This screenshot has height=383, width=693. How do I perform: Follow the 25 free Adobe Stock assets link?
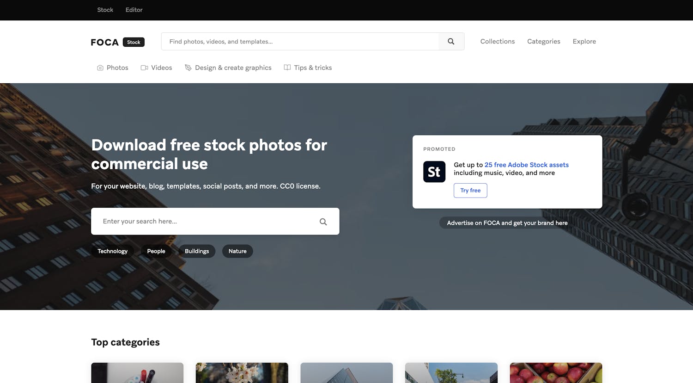(x=526, y=165)
